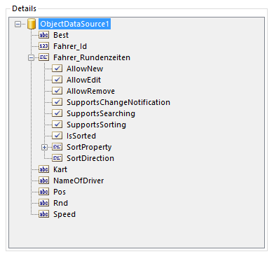Select the ObjectDataSource1 tree item
The width and height of the screenshot is (274, 261).
tap(74, 24)
